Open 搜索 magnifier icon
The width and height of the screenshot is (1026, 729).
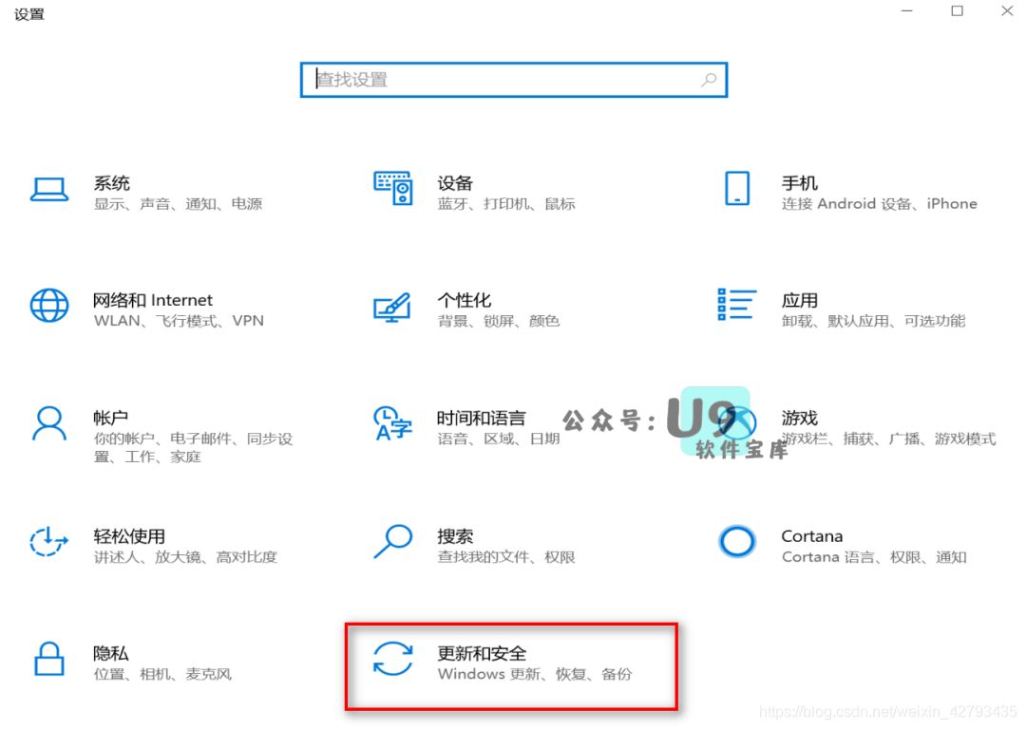coord(393,542)
